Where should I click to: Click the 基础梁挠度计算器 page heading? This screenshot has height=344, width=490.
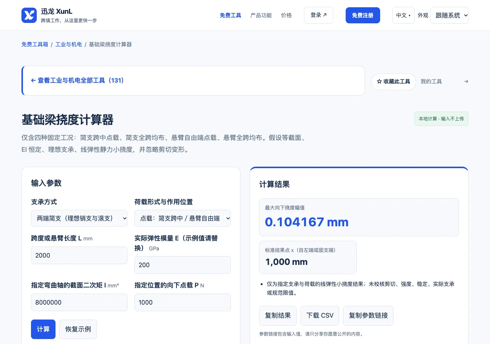pos(67,120)
